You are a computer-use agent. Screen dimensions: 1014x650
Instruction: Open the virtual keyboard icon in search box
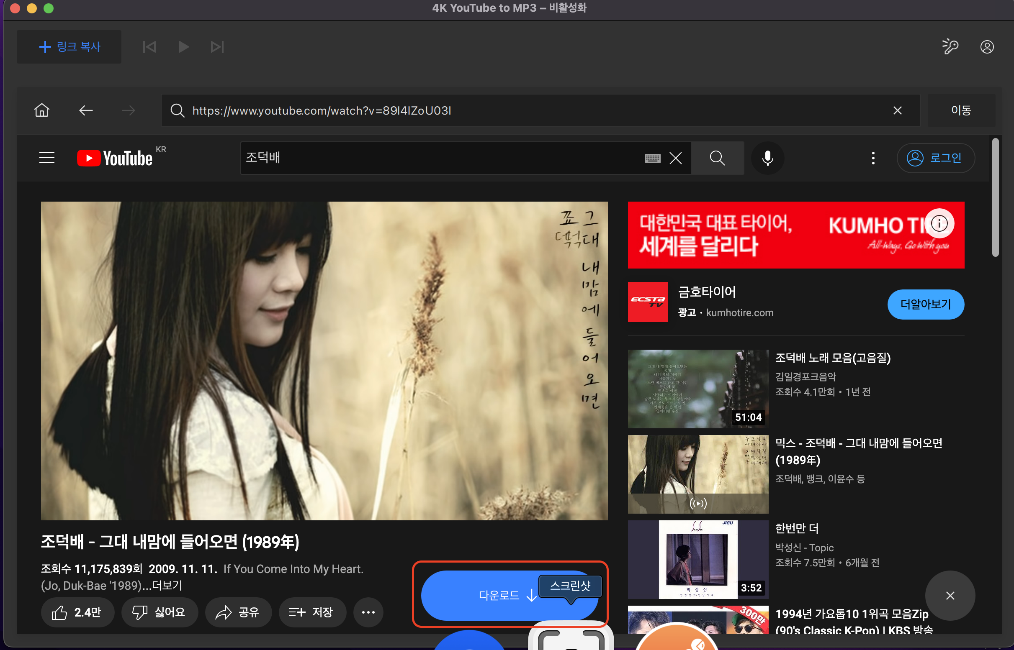(652, 158)
